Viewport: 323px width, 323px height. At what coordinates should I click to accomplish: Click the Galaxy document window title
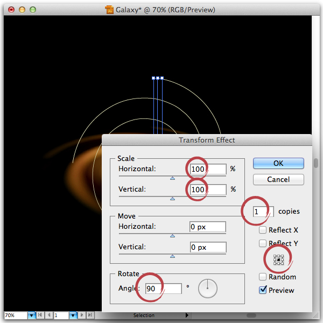pos(165,10)
